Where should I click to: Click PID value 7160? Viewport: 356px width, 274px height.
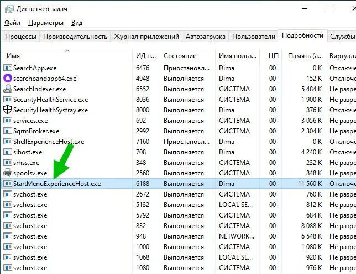point(143,142)
